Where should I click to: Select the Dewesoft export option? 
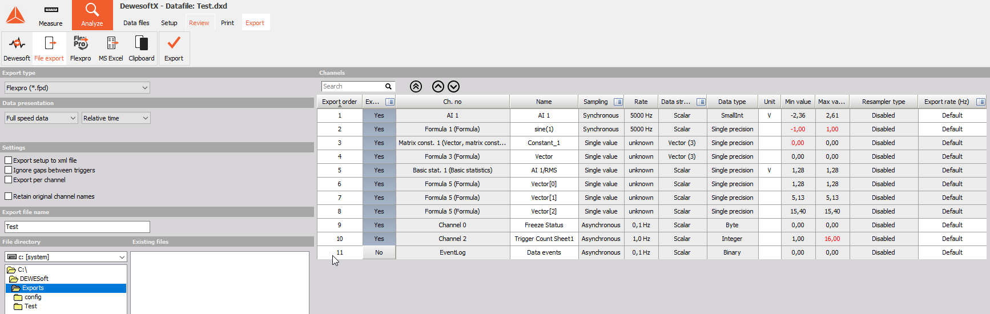17,49
